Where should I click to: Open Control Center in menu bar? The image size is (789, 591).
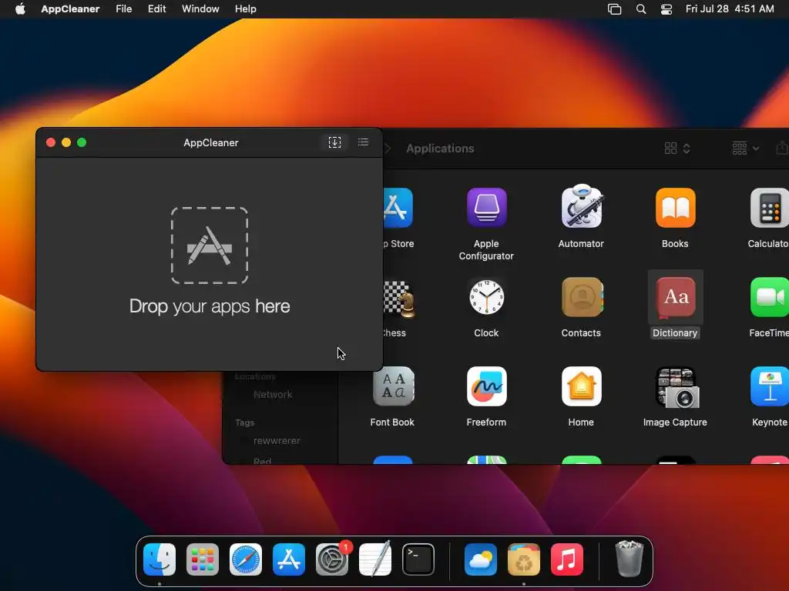click(666, 8)
